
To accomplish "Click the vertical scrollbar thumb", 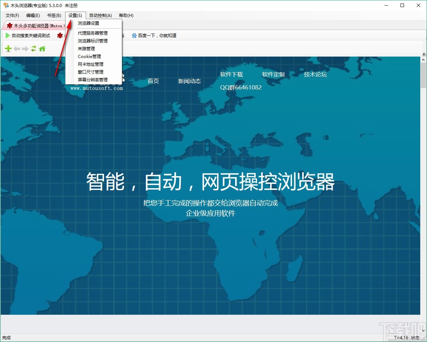I will [423, 76].
